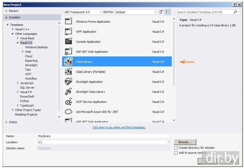This screenshot has width=244, height=168.
Task: Select PowerShell in the templates tree
Action: (27, 97)
